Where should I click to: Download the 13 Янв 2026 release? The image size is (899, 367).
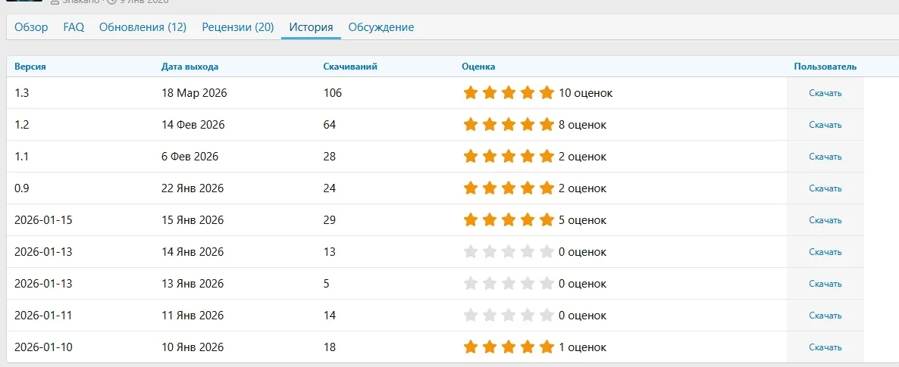click(x=825, y=284)
